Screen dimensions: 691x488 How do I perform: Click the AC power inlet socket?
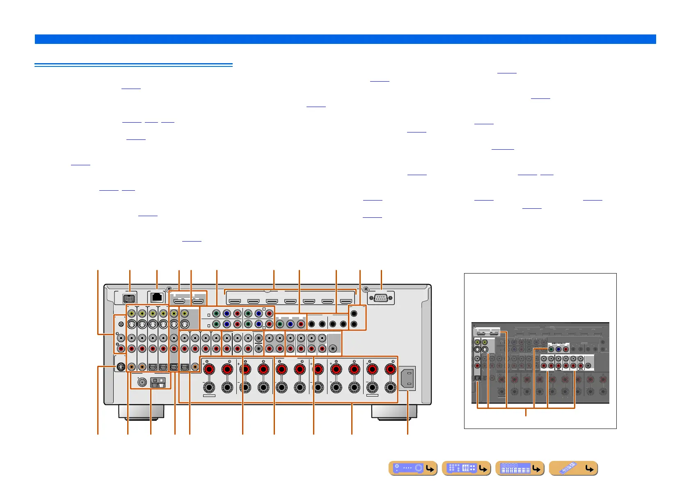point(407,378)
